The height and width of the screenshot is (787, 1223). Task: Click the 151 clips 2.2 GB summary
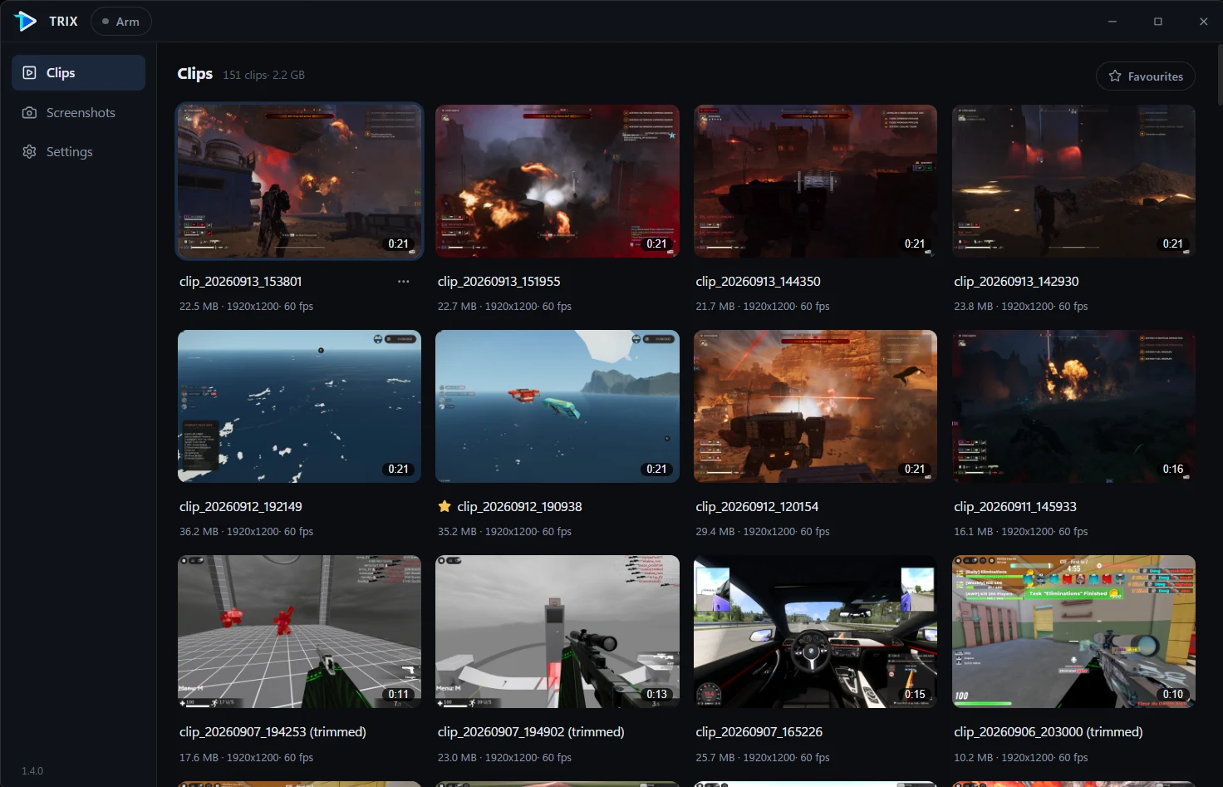(263, 75)
